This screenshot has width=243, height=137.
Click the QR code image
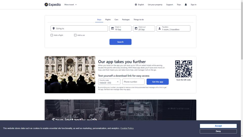[x=184, y=69]
